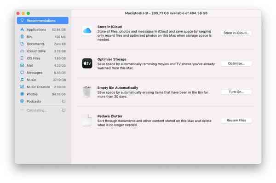Choose the iOS Files phone icon

[22, 58]
